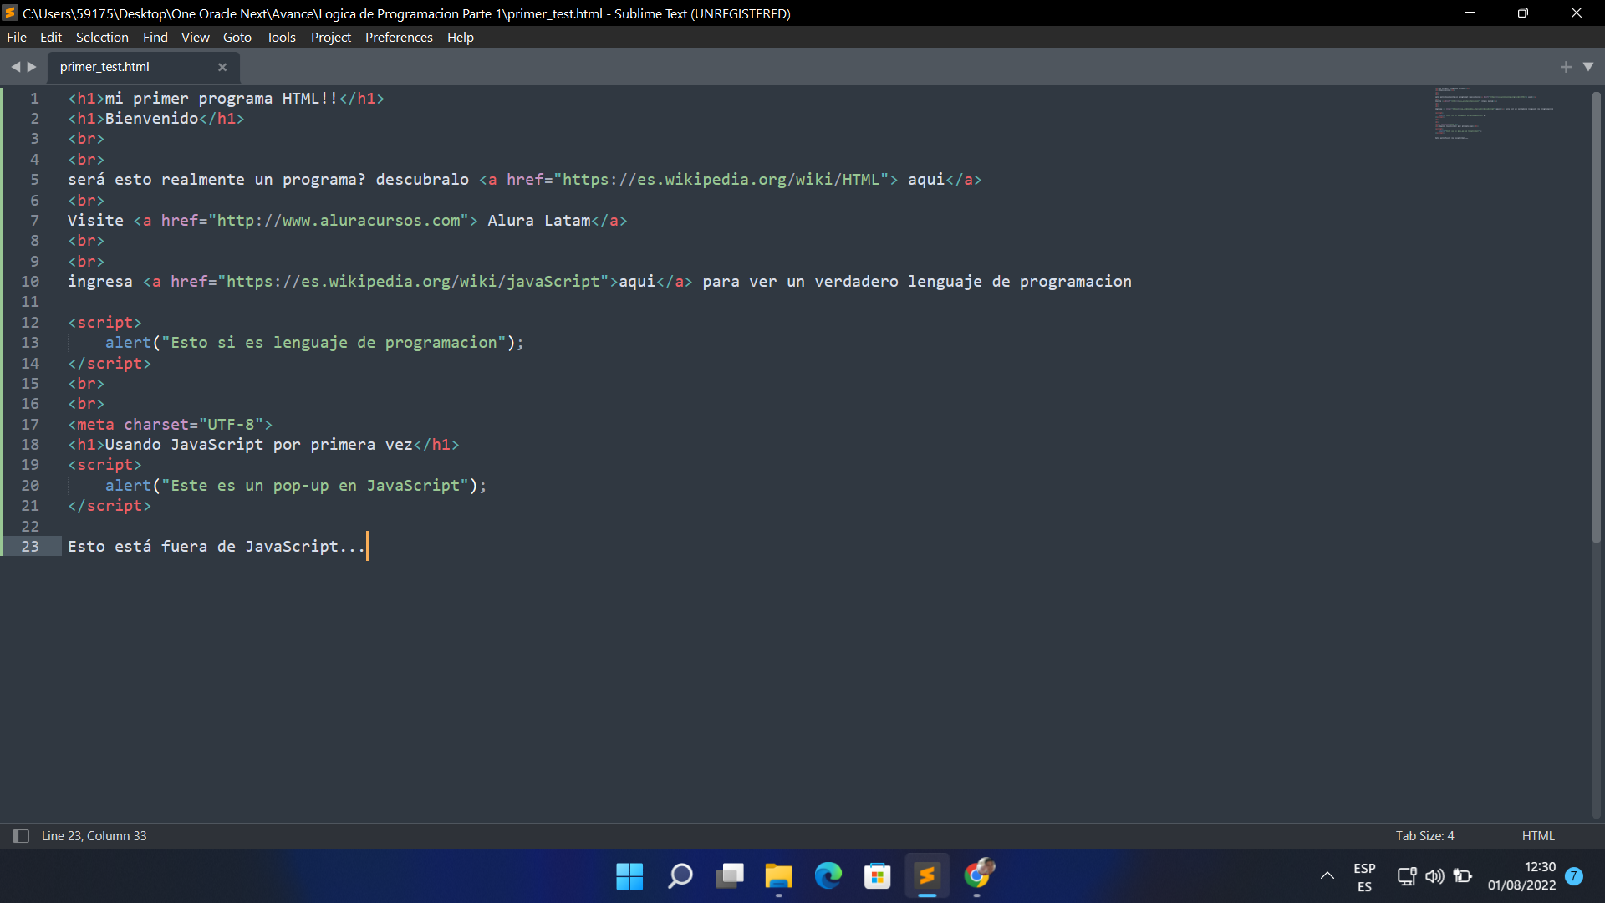Click 'Este es un pop-up' alert string

coord(315,486)
